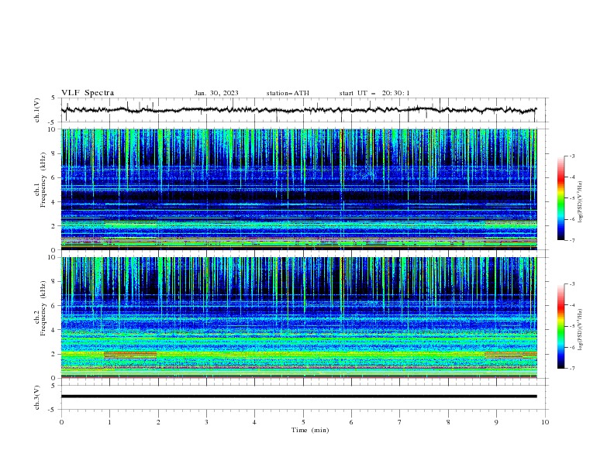Click the ch.2 spectrogram panel
Screen dimensions: 614x474
click(299, 318)
